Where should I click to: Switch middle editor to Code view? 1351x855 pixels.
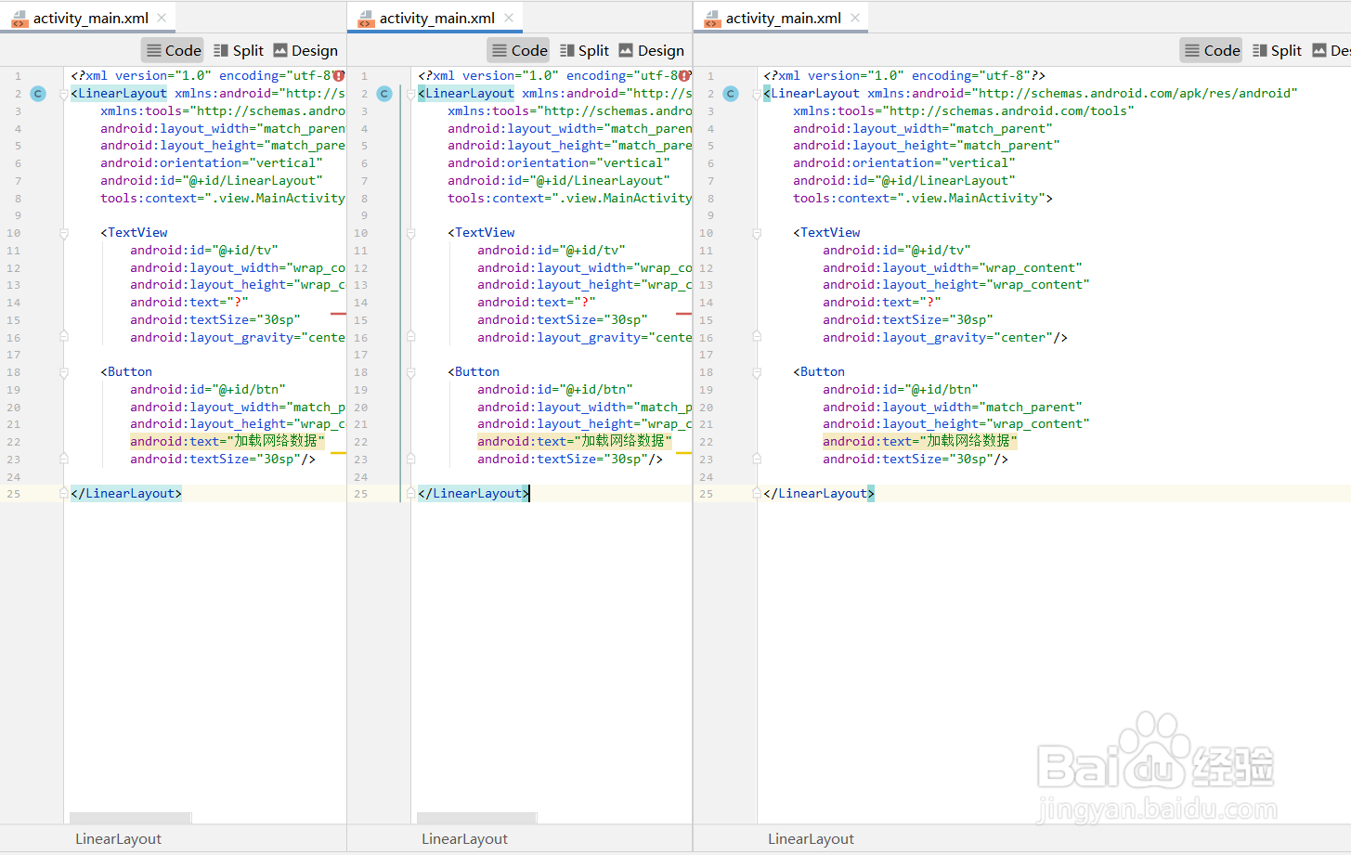click(x=519, y=50)
